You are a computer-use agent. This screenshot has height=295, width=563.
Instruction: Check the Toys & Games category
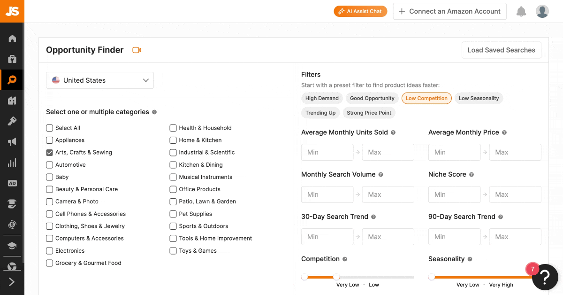[173, 251]
